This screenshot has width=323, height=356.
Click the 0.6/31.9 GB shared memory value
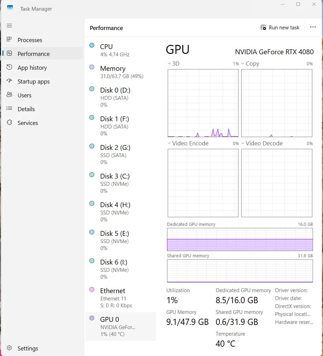click(237, 322)
